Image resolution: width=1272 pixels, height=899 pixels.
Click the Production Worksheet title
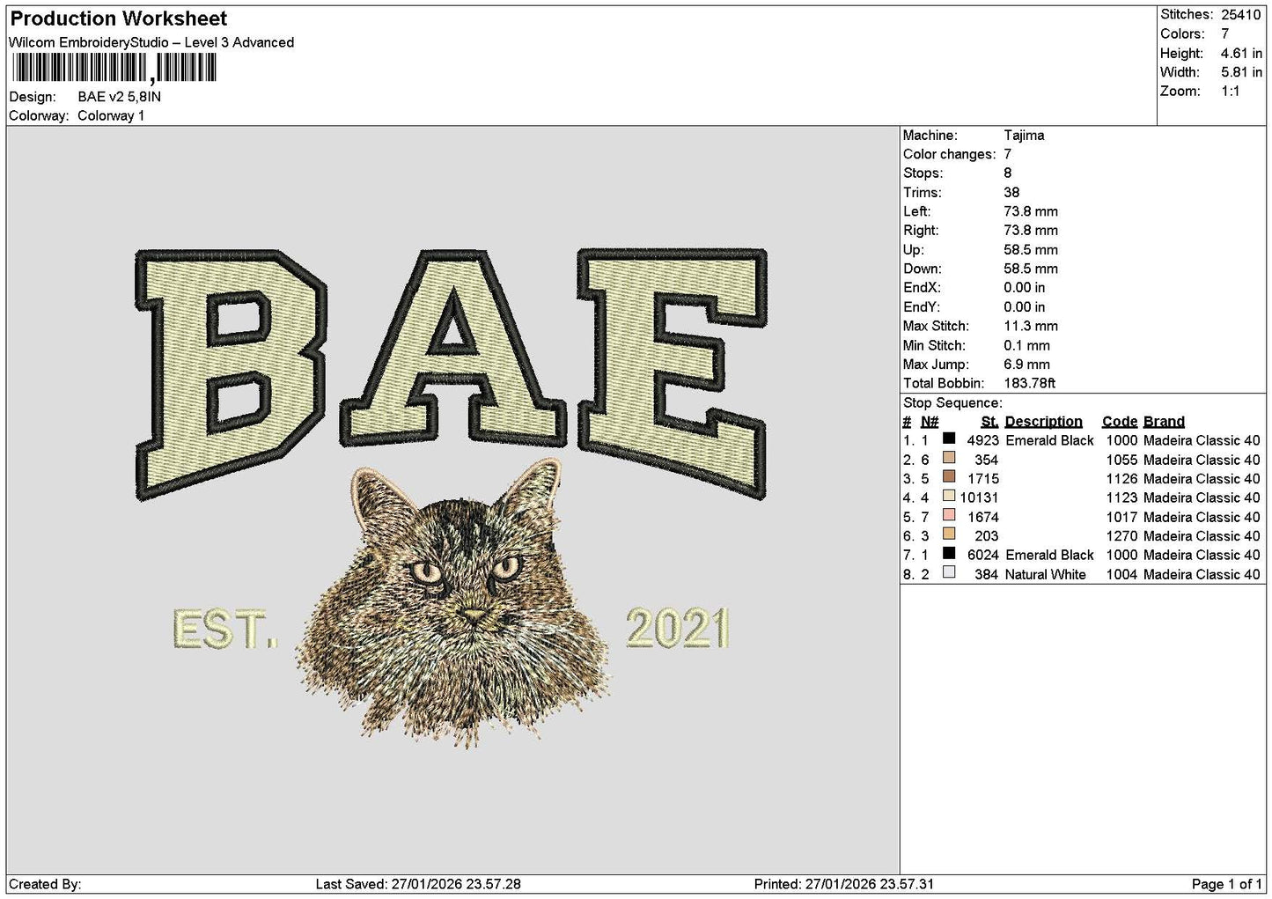118,18
